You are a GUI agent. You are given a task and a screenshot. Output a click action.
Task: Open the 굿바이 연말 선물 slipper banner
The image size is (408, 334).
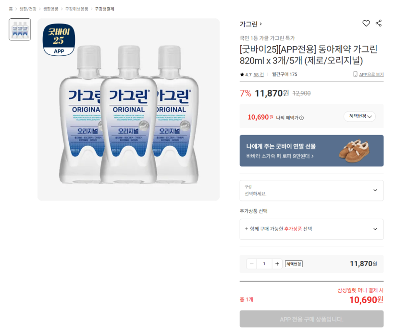(x=311, y=150)
